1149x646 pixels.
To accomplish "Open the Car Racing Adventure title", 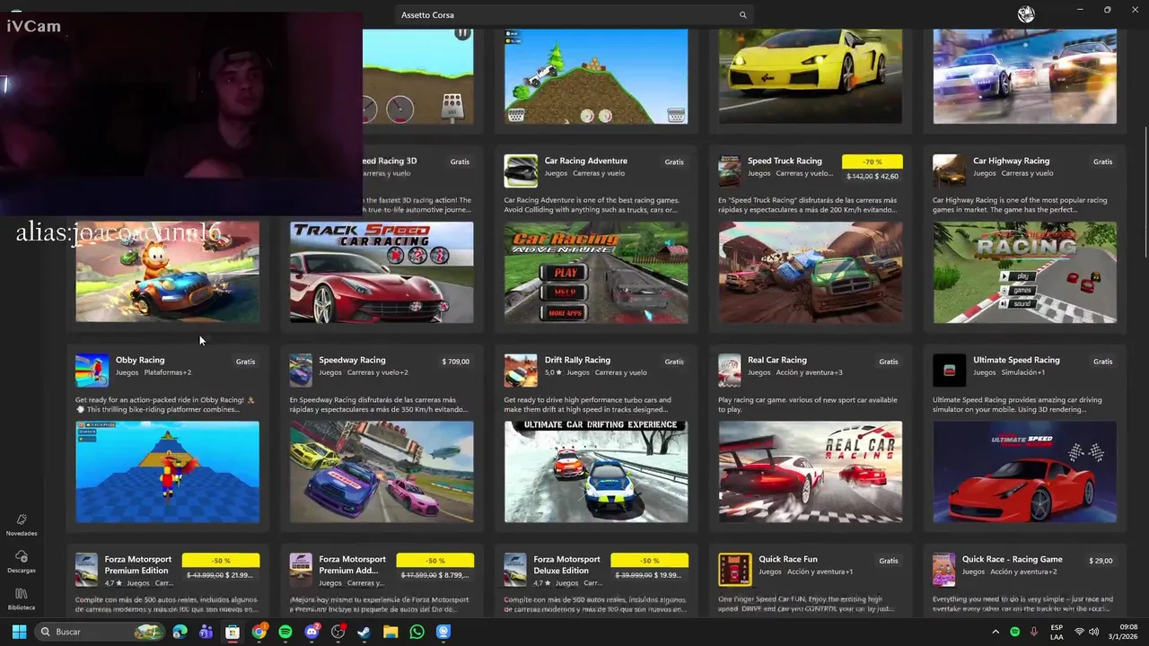I will [586, 161].
